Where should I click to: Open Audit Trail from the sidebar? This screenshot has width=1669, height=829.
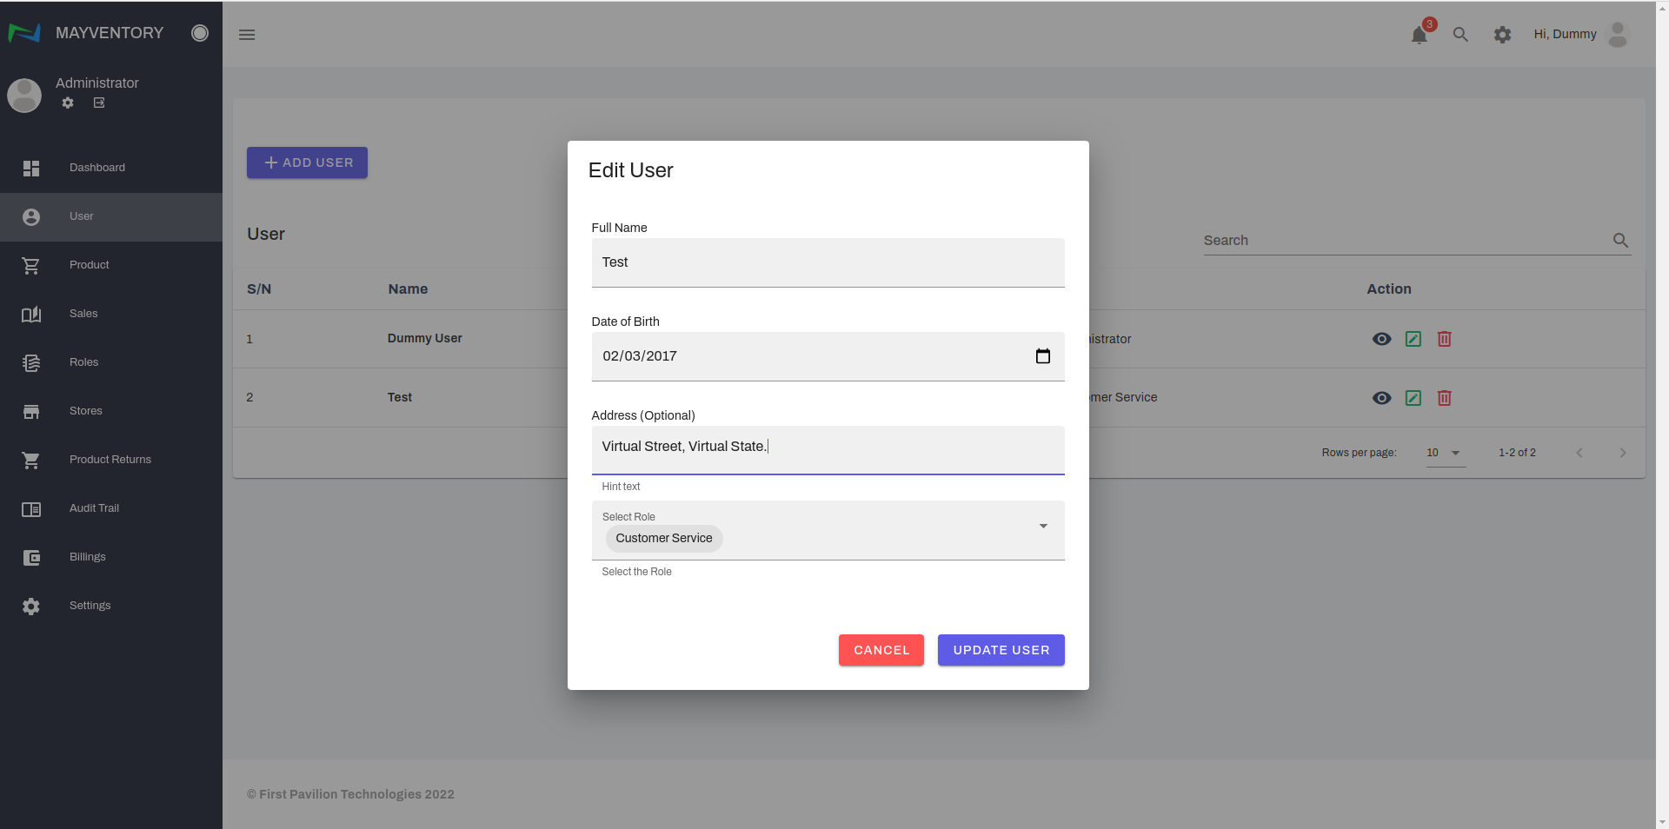tap(94, 508)
